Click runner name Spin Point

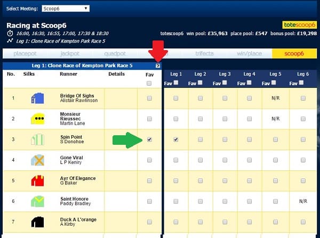click(71, 137)
